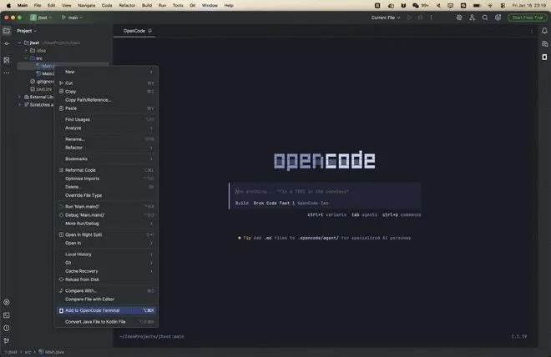Open IDE settings gear icon
Viewport: 551px width, 357px height.
coord(498,18)
